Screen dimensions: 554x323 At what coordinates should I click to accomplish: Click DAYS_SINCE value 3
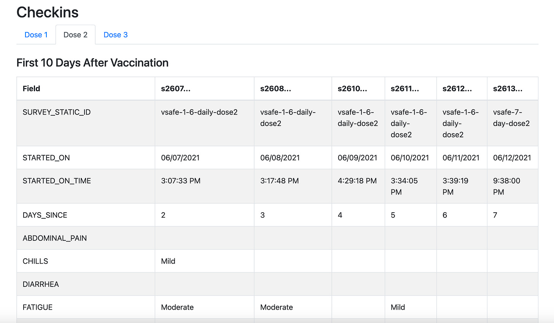(x=263, y=215)
